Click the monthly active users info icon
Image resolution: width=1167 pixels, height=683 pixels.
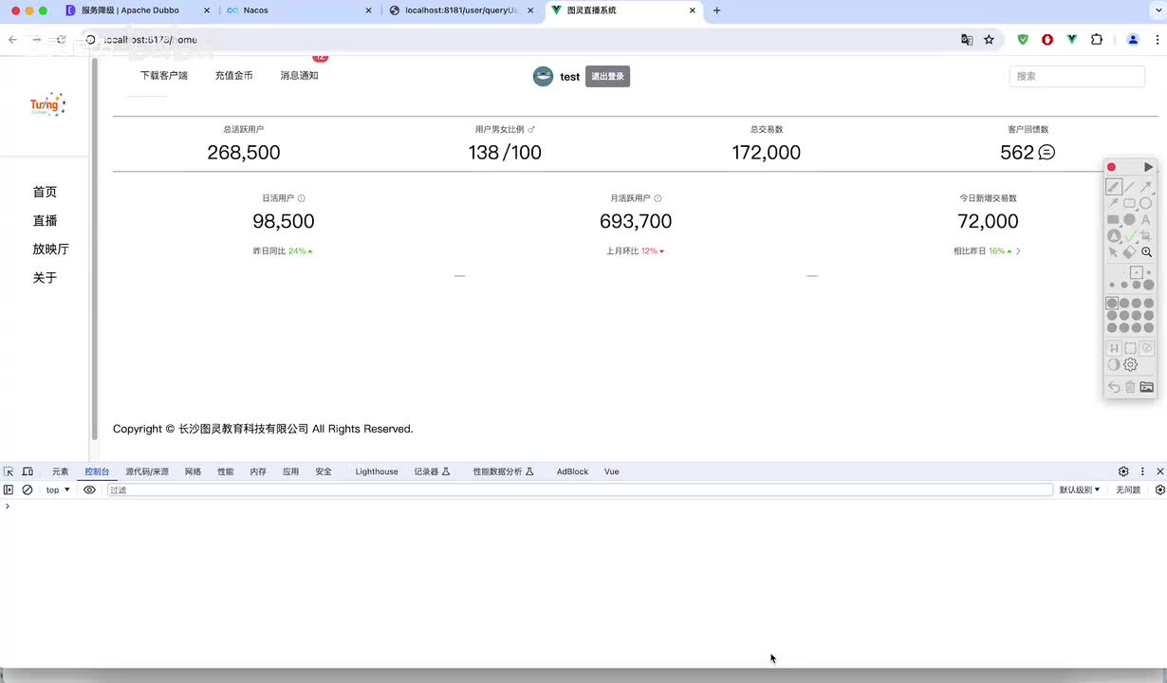658,198
